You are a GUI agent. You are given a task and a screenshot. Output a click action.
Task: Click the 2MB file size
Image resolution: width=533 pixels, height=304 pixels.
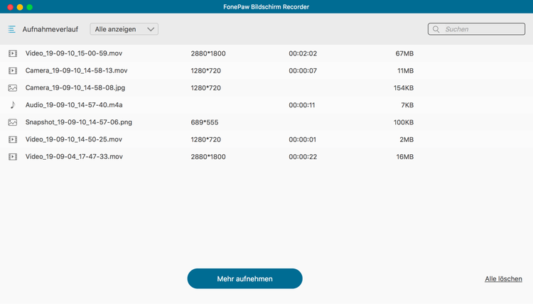pyautogui.click(x=407, y=140)
